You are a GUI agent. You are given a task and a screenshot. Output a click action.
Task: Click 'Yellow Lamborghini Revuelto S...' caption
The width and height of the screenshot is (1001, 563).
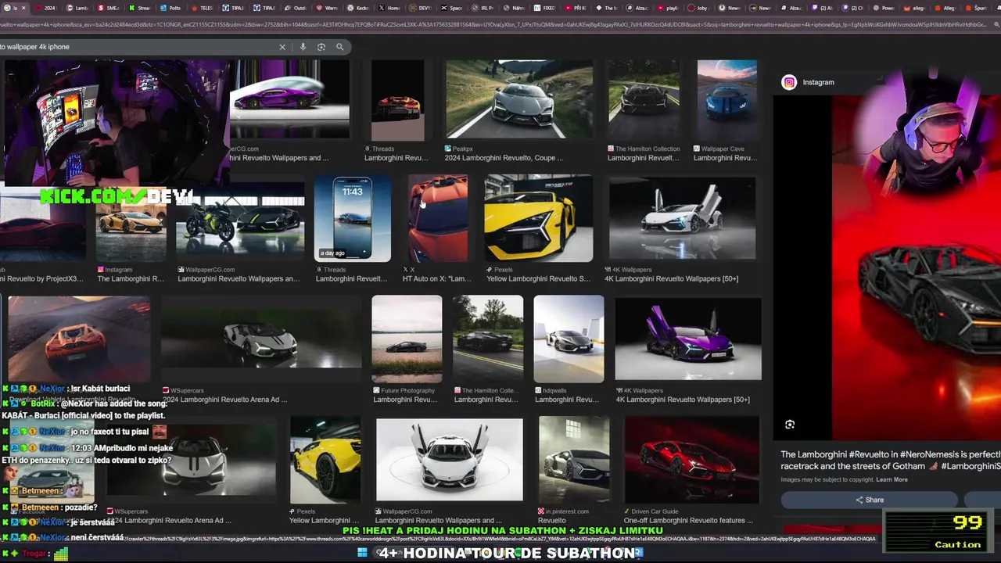pyautogui.click(x=538, y=278)
